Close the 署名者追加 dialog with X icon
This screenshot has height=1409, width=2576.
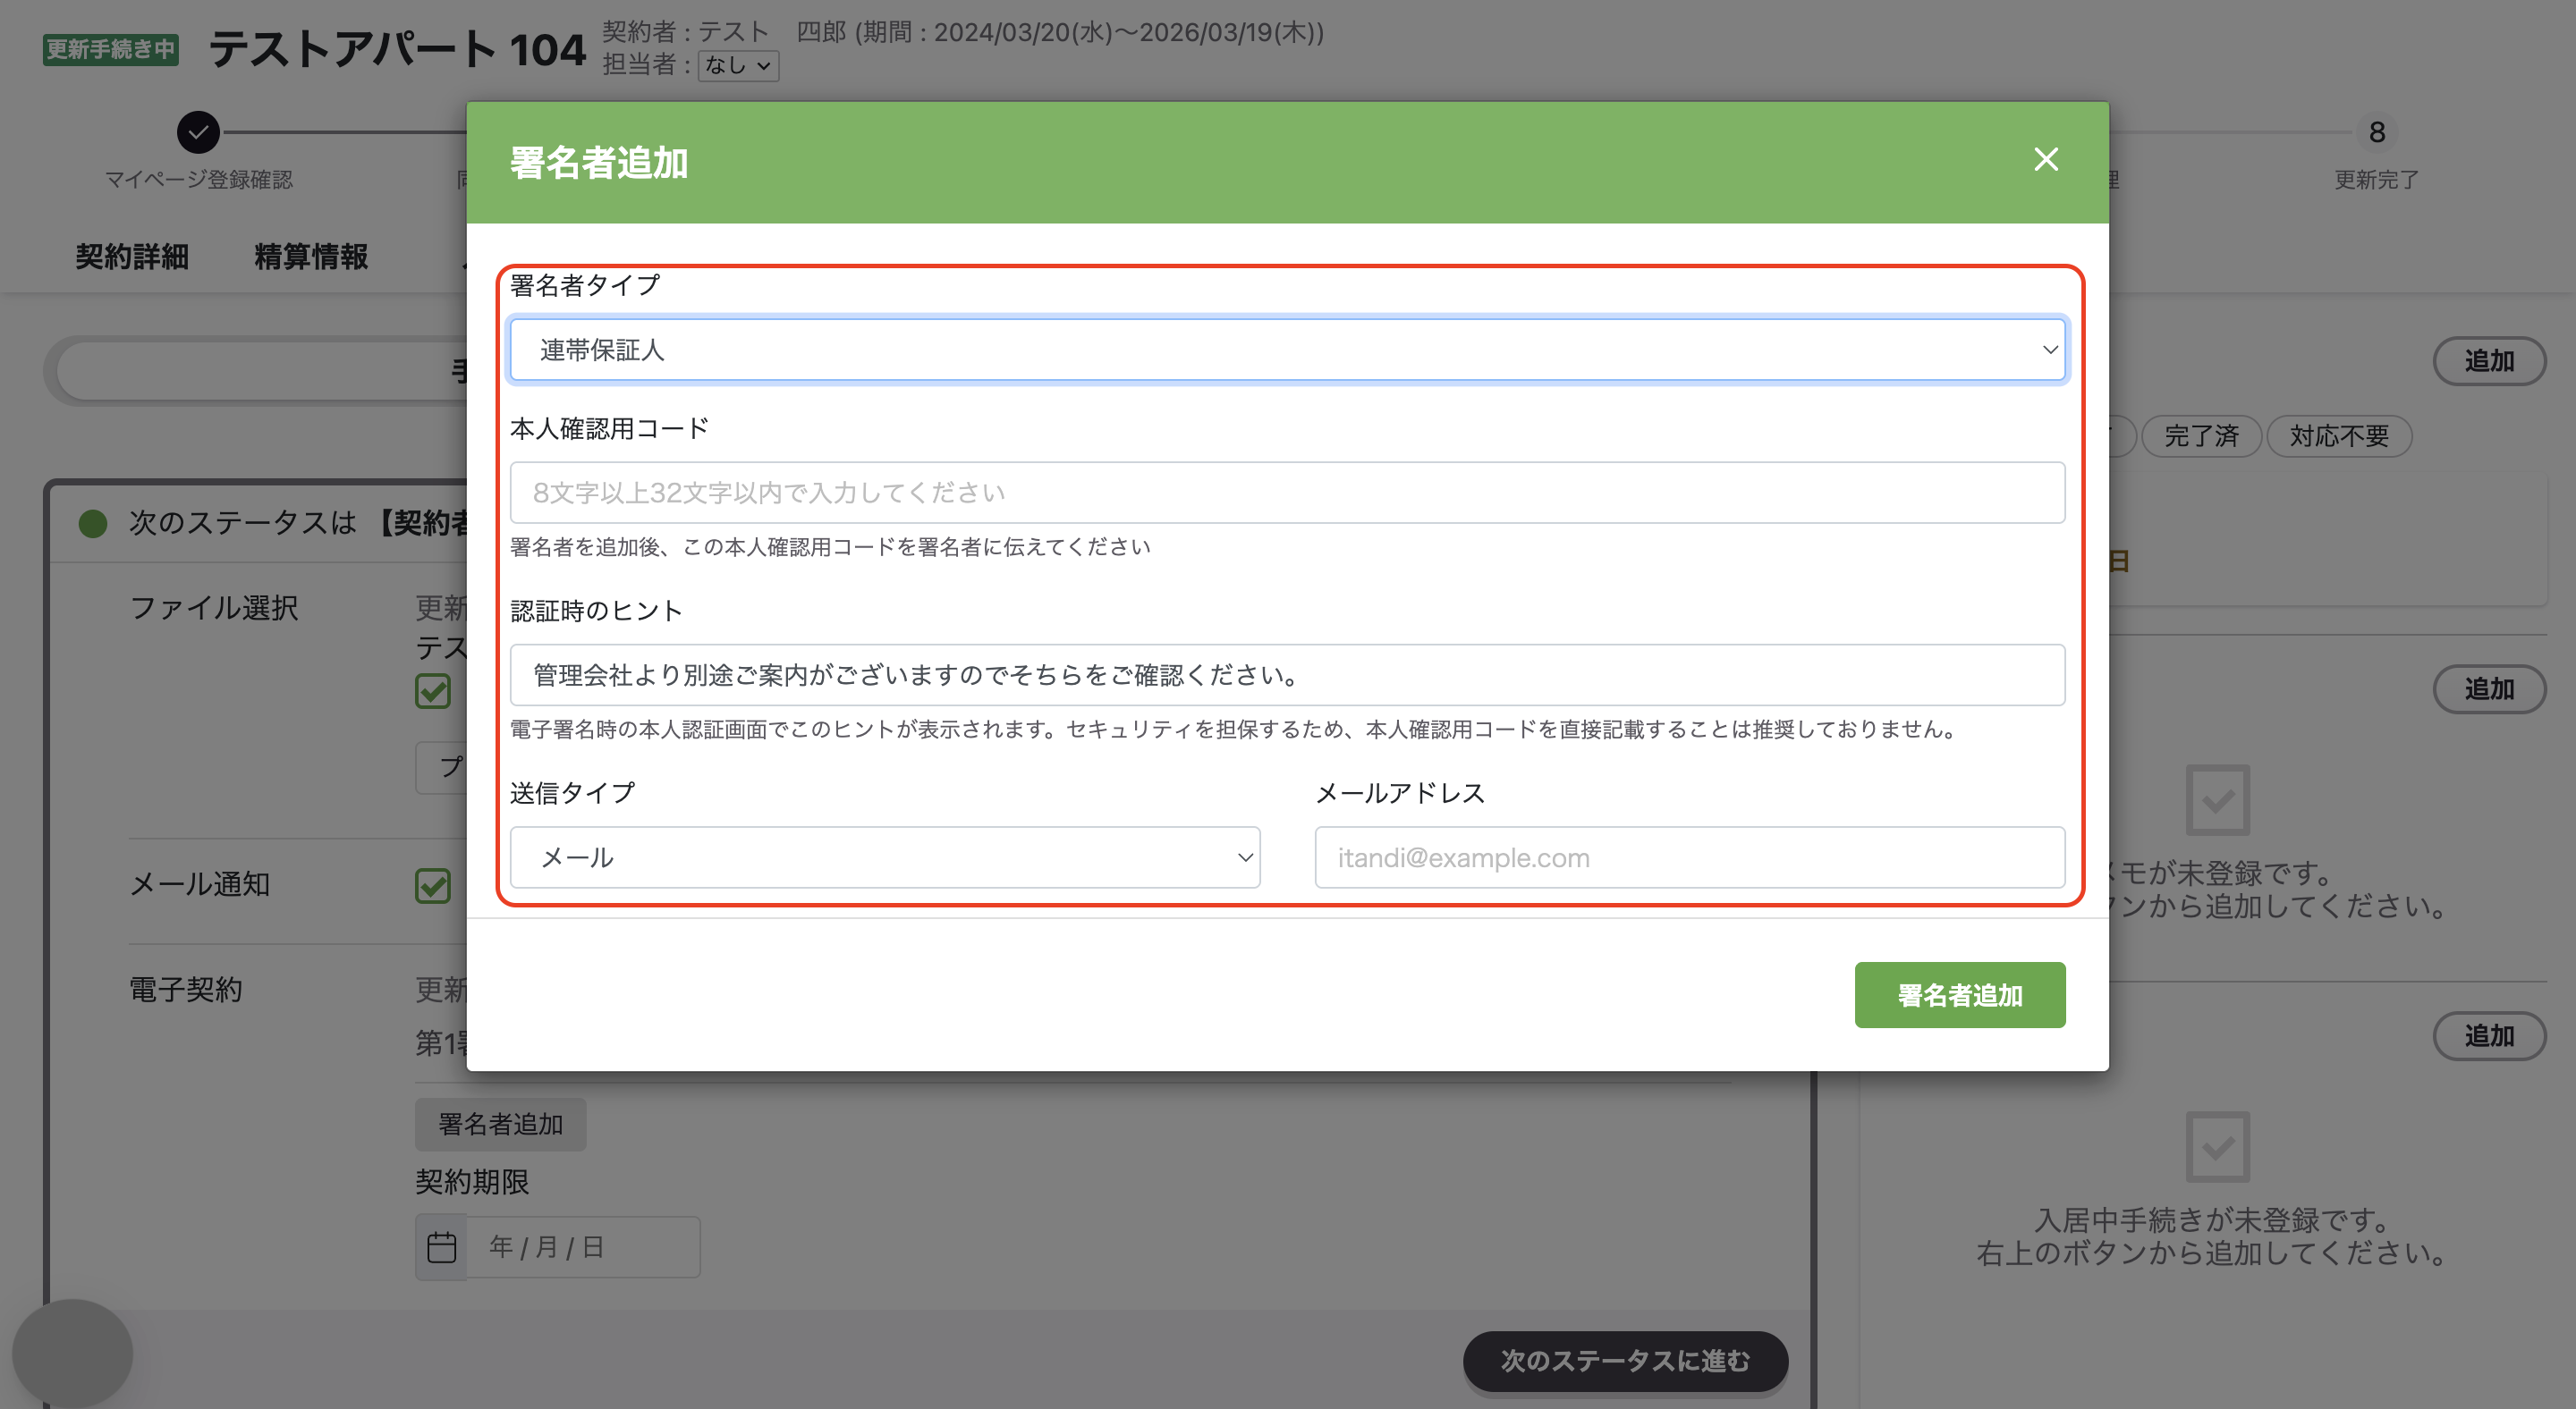coord(2045,160)
